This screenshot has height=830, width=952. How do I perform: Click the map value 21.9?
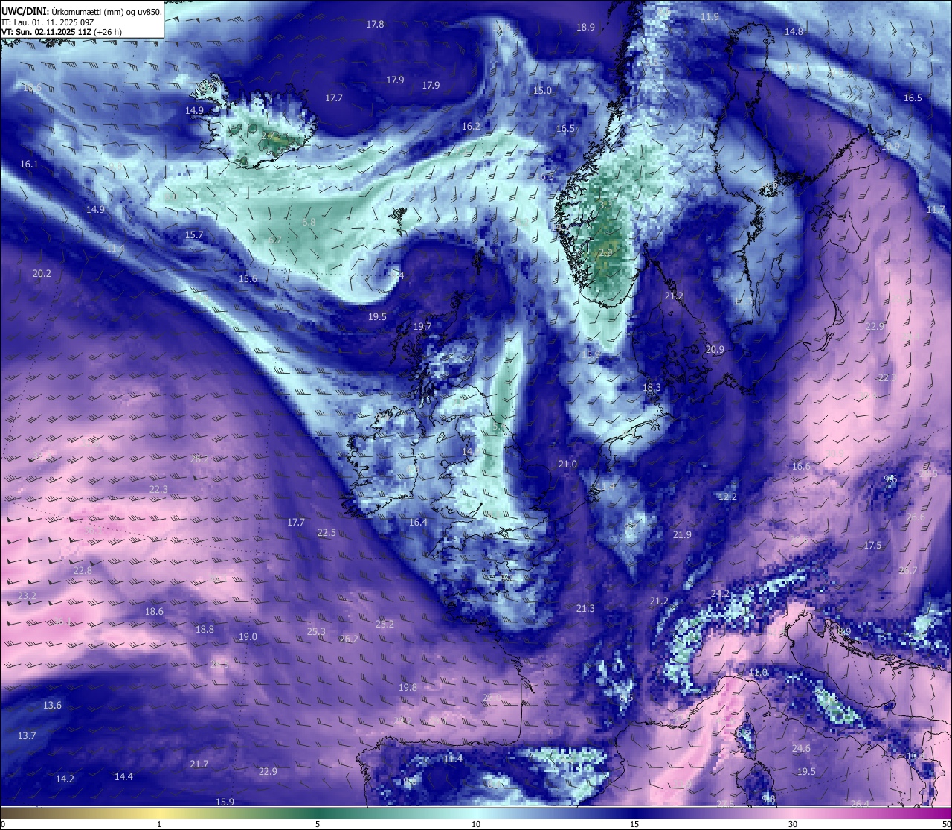pyautogui.click(x=682, y=535)
